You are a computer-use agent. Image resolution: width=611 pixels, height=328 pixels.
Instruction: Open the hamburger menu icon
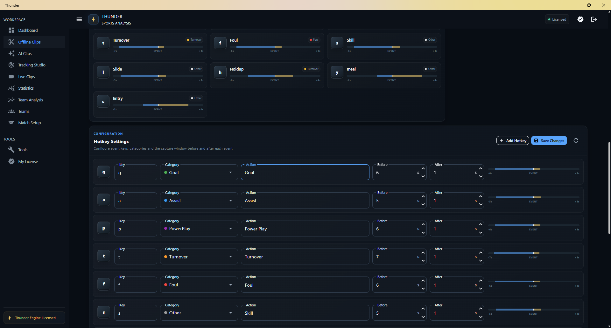coord(79,19)
